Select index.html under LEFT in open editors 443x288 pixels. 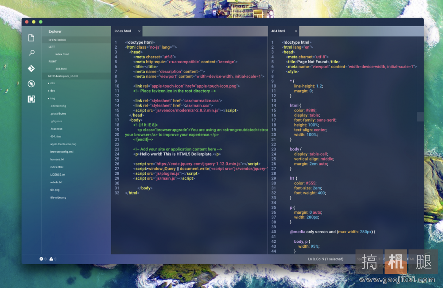[62, 54]
